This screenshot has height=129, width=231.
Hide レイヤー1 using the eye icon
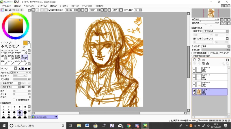click(194, 91)
